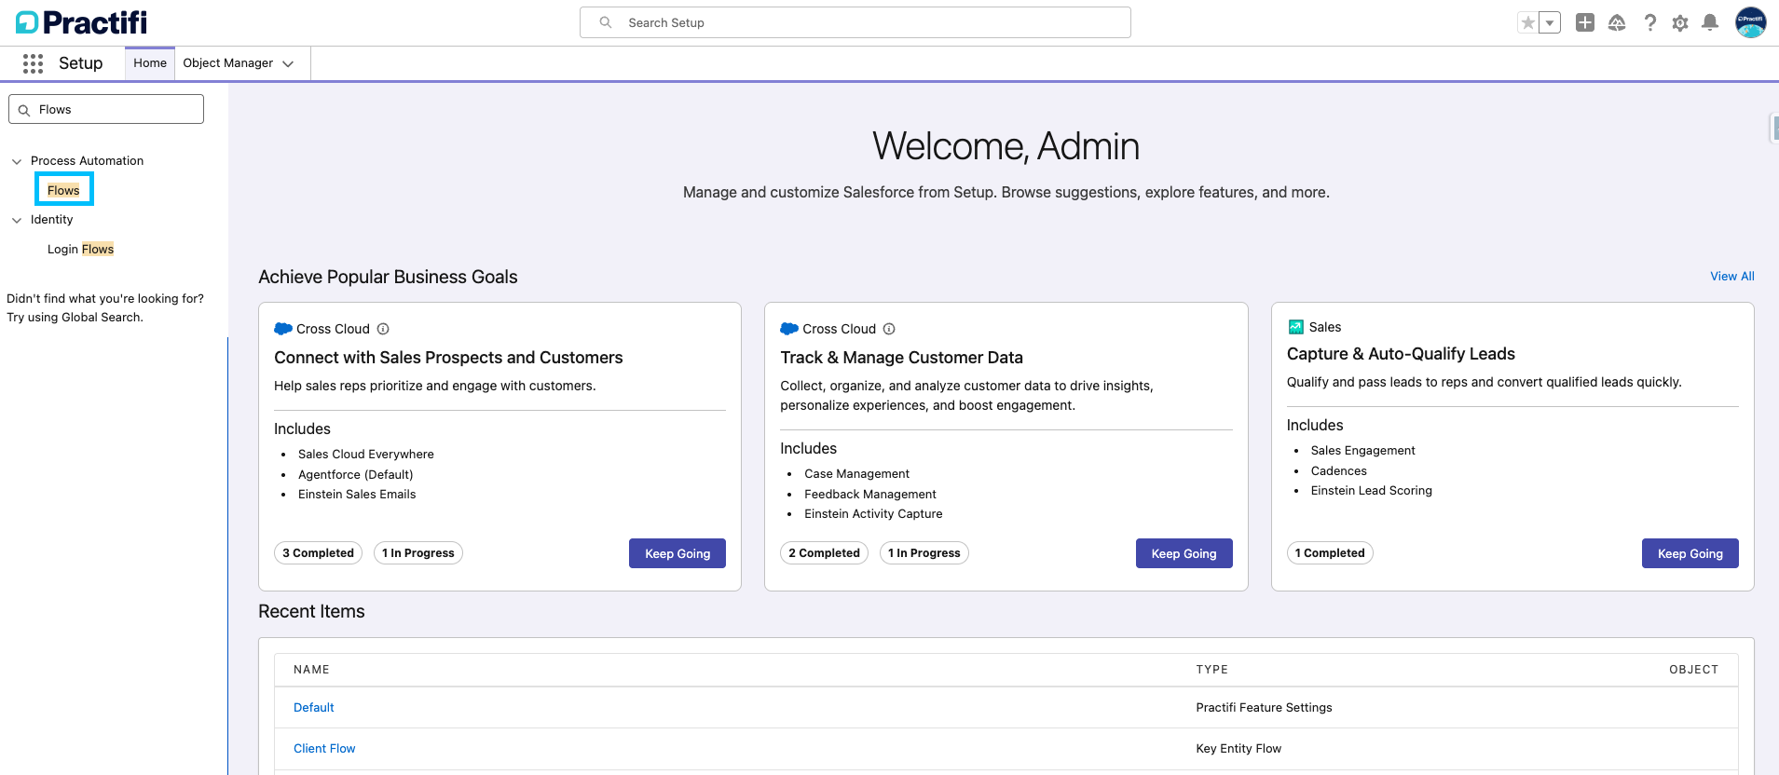Click Cross Cloud icon on Connect with Sales card

tap(283, 329)
